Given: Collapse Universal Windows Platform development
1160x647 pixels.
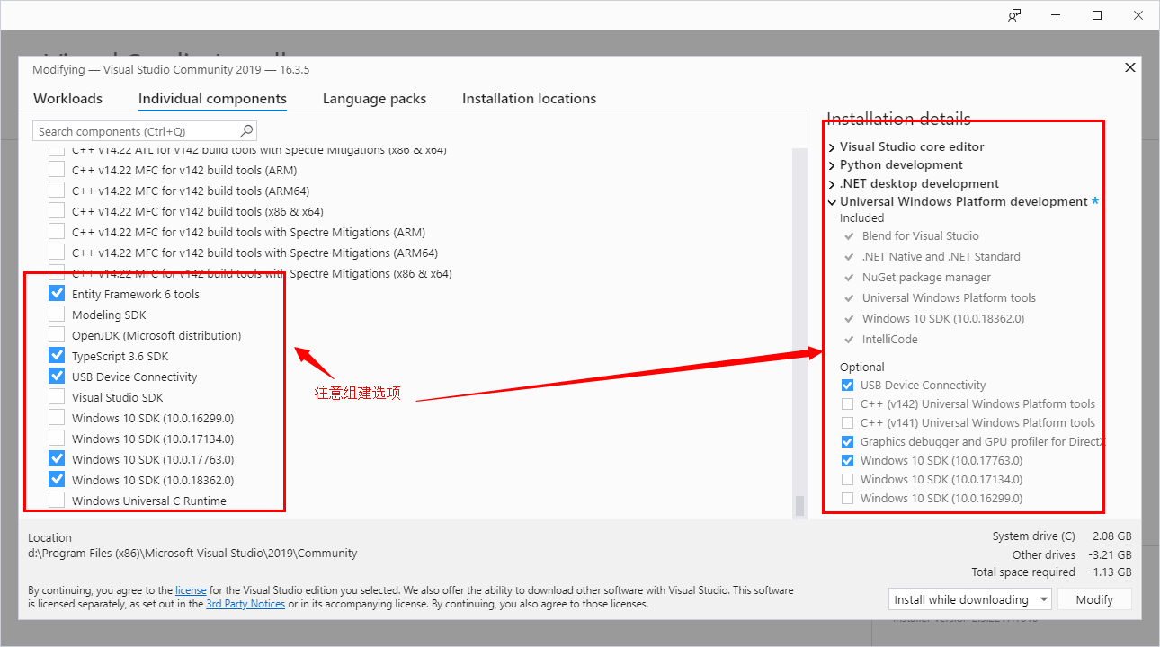Looking at the screenshot, I should [832, 202].
